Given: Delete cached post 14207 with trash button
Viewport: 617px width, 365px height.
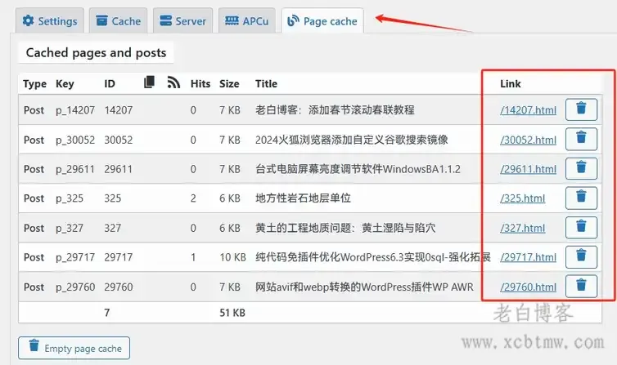Looking at the screenshot, I should tap(581, 109).
